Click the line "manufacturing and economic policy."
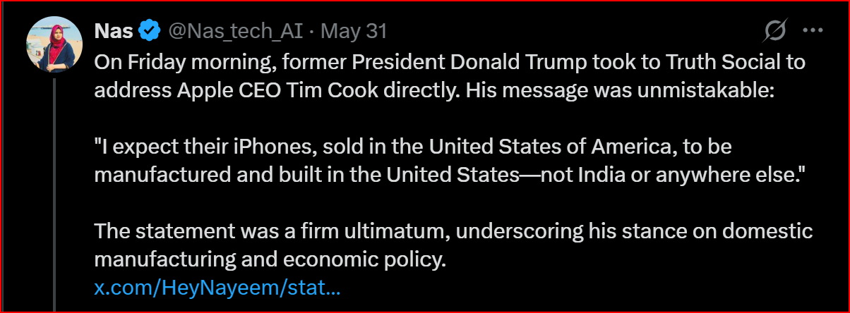This screenshot has width=850, height=313. (x=270, y=259)
